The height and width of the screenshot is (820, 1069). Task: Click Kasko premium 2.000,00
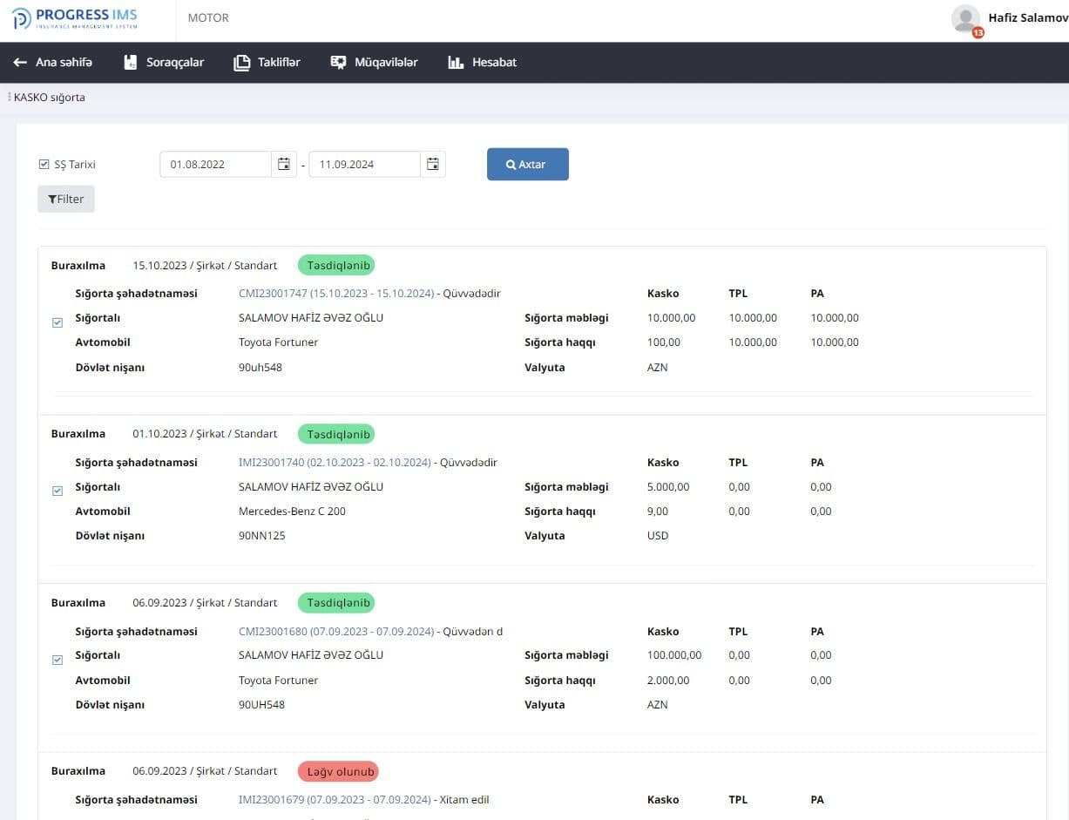pyautogui.click(x=668, y=681)
